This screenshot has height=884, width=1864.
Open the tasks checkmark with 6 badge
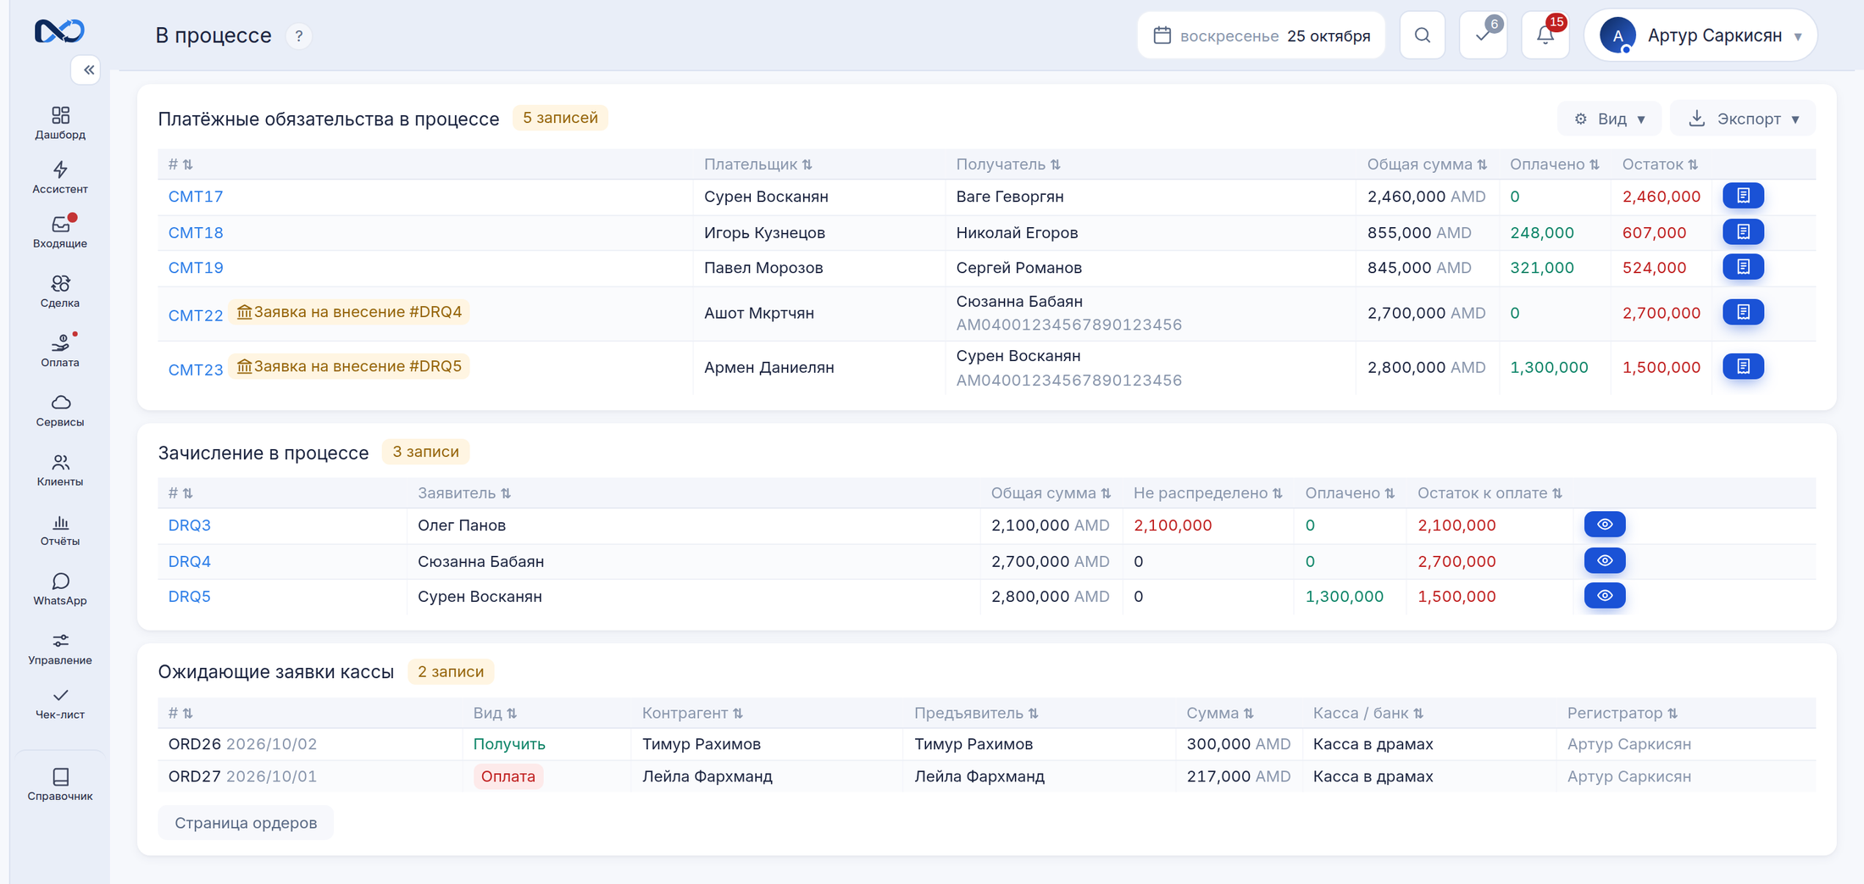pos(1484,36)
